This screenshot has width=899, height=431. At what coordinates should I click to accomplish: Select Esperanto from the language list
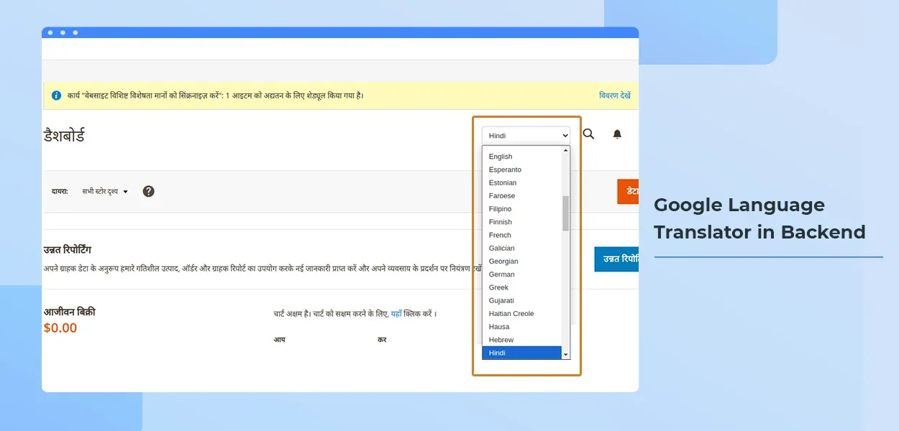pos(505,170)
